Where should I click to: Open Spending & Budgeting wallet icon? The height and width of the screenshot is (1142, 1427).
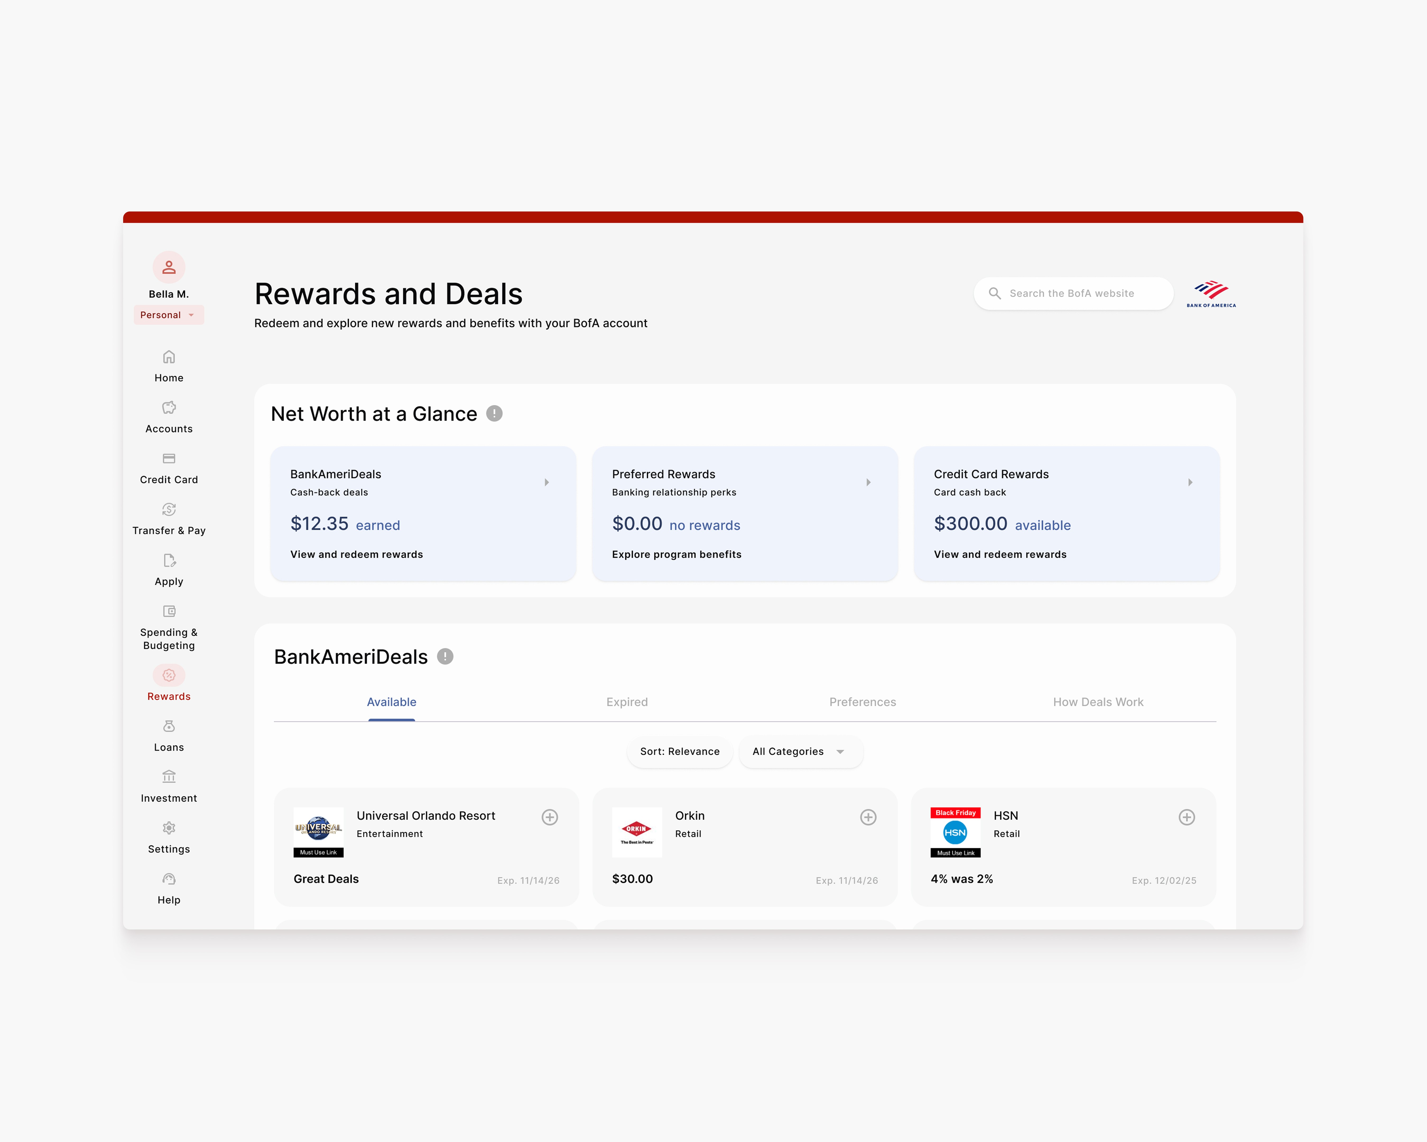(169, 611)
